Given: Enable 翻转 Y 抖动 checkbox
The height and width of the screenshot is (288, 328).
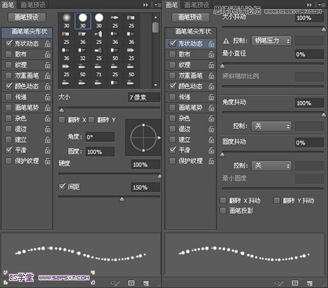Looking at the screenshot, I should (x=277, y=201).
